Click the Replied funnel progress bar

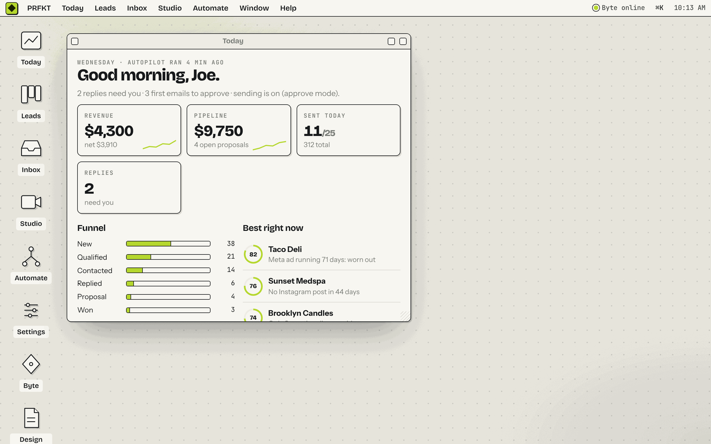click(x=168, y=283)
